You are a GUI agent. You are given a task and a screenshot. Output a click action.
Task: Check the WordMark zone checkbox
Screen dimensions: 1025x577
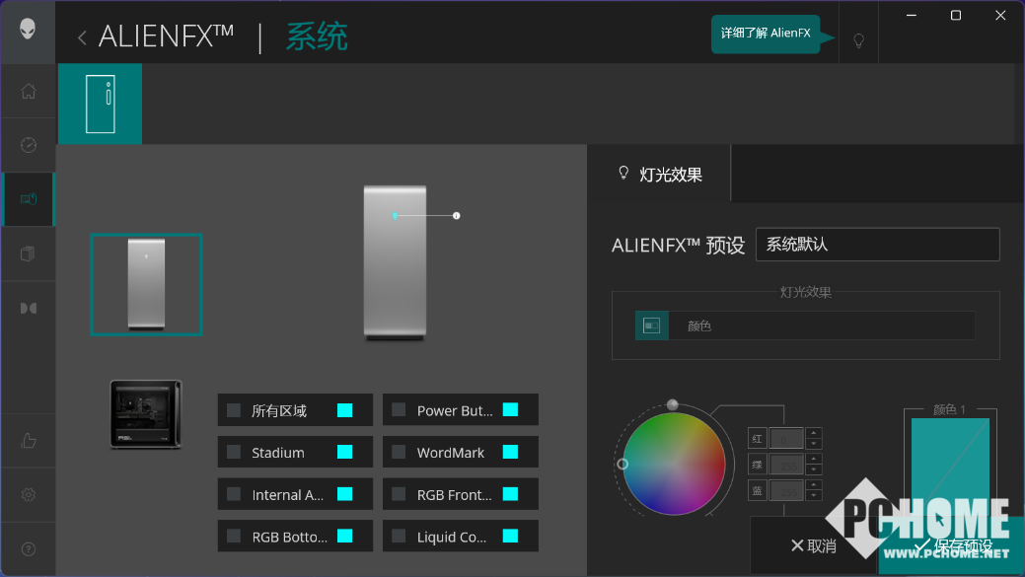coord(399,452)
